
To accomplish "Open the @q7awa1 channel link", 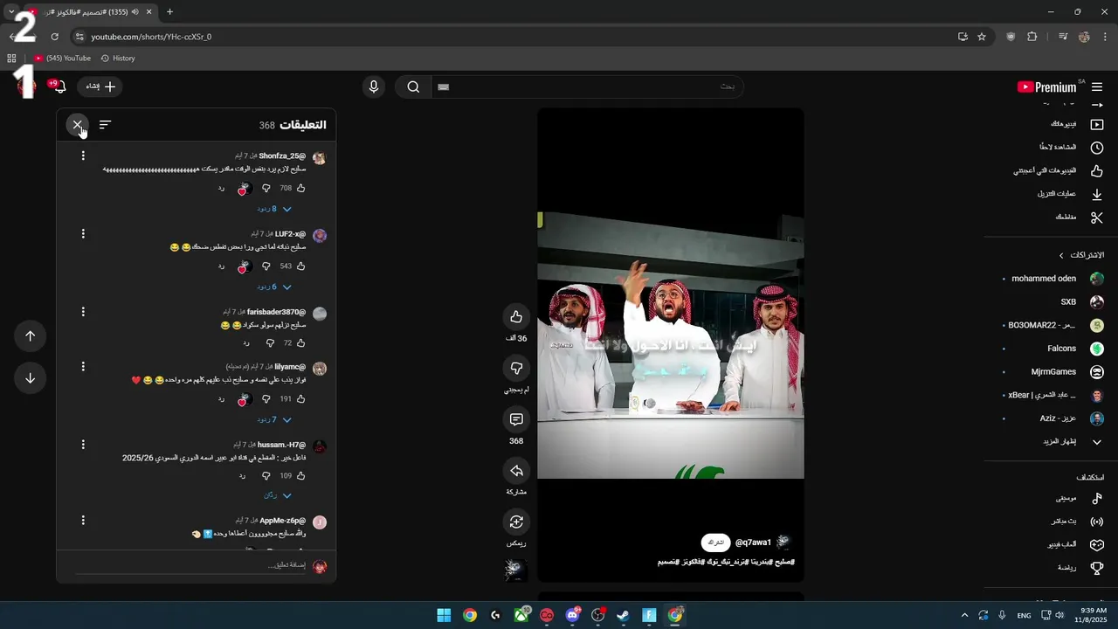I will [753, 543].
